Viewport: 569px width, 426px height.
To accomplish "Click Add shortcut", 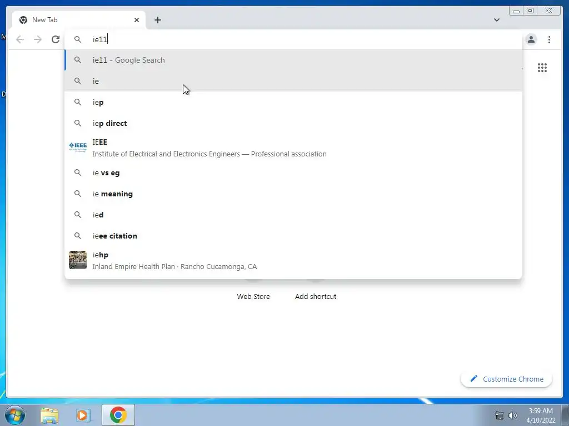I will point(316,296).
